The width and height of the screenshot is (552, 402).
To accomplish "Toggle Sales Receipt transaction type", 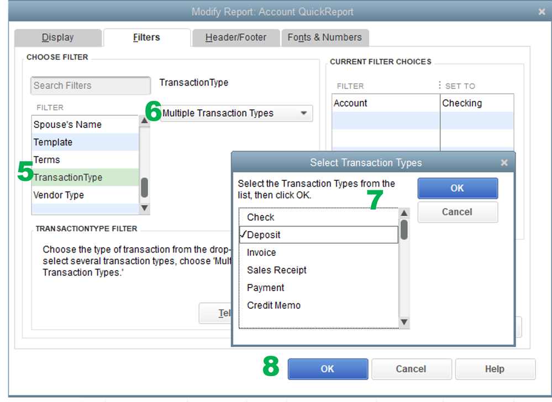I will point(319,270).
